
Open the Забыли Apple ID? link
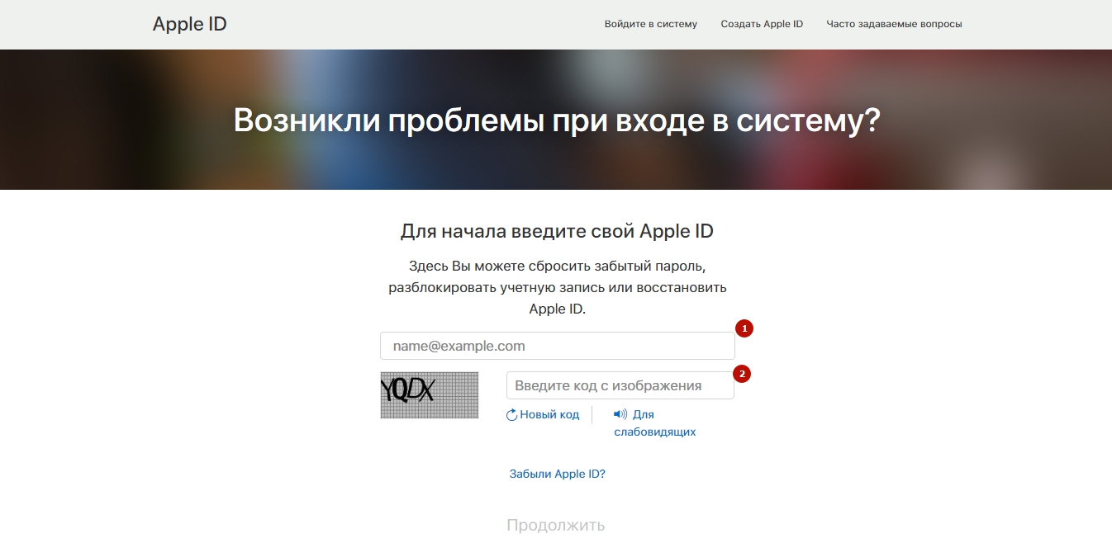(x=557, y=474)
